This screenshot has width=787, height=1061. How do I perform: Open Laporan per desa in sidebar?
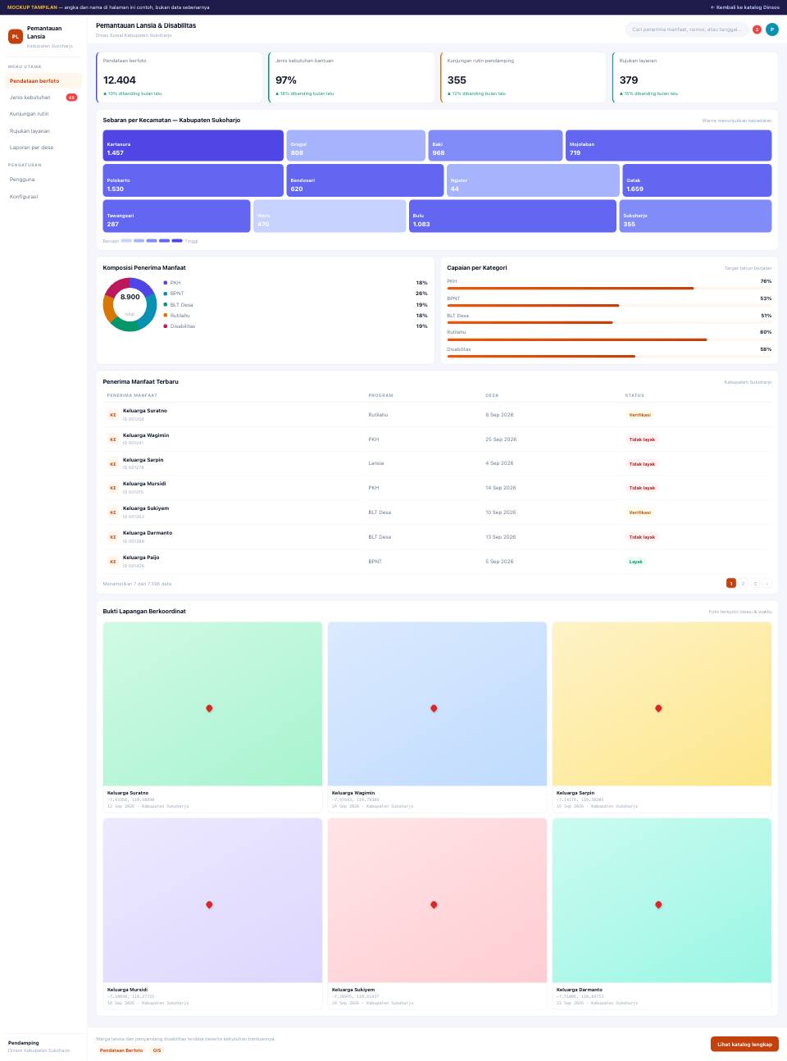43,148
